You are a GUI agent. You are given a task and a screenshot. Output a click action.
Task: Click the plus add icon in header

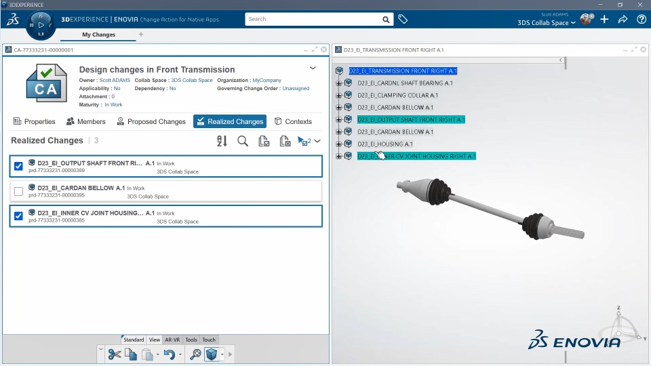[604, 19]
